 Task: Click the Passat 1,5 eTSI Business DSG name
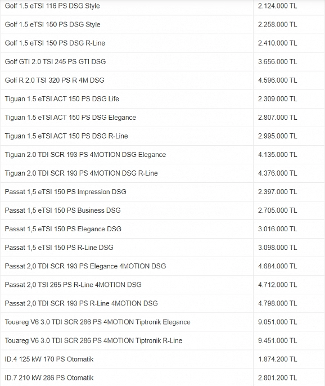pyautogui.click(x=63, y=210)
